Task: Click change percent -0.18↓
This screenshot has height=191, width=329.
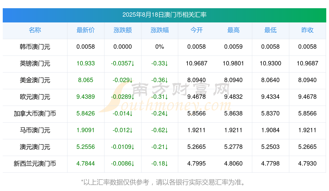Action: [x=160, y=164]
